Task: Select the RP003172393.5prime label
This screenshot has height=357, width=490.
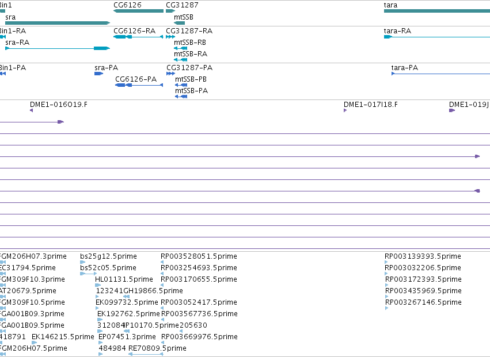Action: 423,279
